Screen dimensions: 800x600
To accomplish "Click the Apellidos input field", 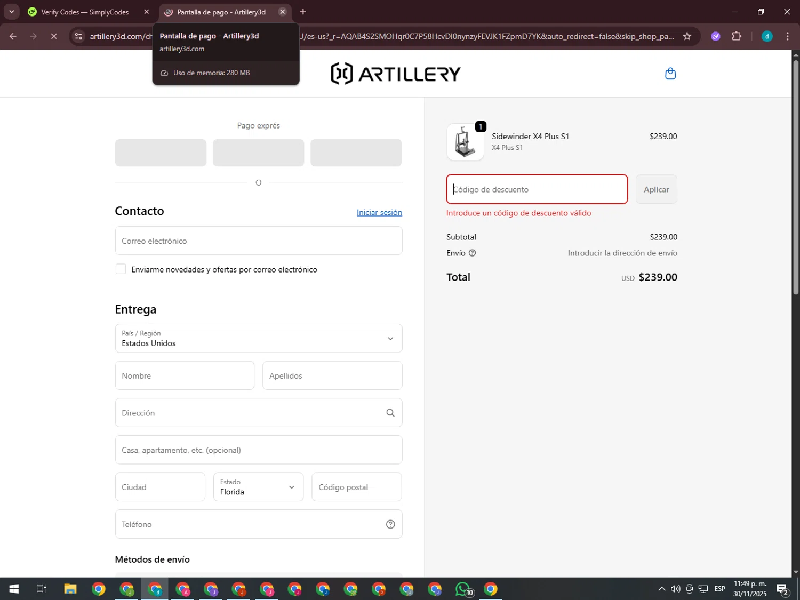I will click(332, 375).
